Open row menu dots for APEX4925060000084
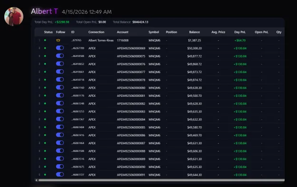 click(40, 120)
